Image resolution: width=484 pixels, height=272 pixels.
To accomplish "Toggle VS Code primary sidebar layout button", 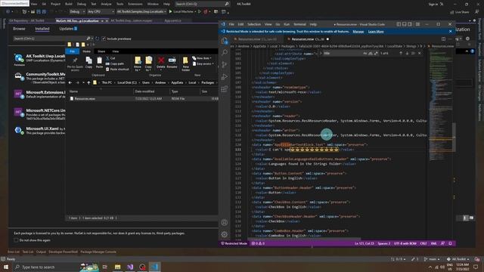I will tap(399, 24).
